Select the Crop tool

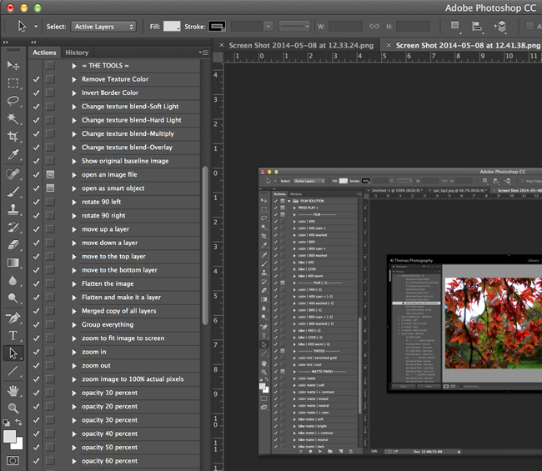(x=13, y=137)
